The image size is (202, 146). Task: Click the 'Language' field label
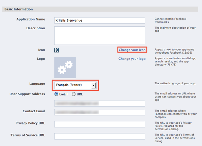point(37,83)
